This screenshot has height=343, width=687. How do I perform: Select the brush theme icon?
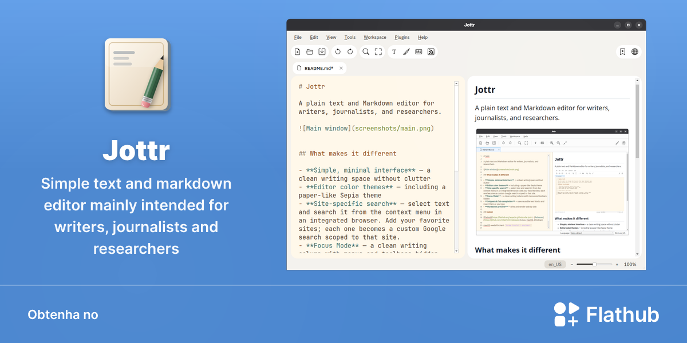click(406, 51)
